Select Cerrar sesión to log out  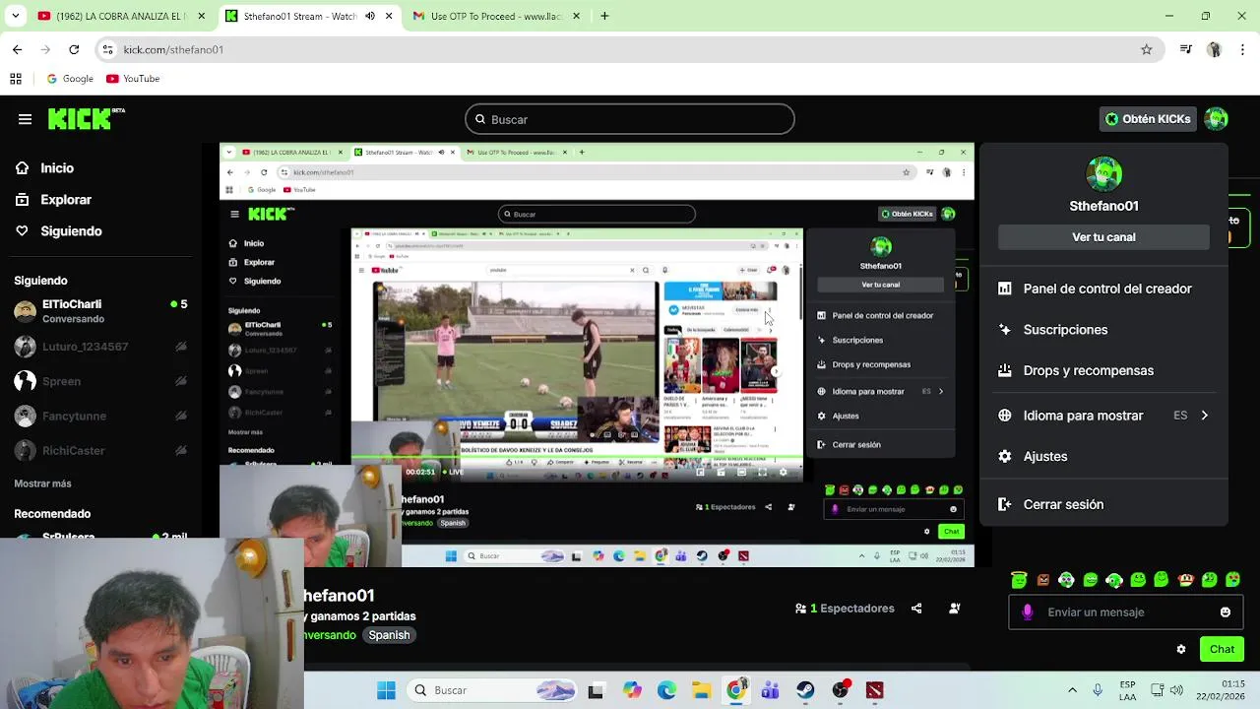tap(1103, 504)
